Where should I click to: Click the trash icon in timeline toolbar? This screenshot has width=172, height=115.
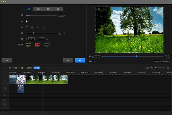(10, 68)
